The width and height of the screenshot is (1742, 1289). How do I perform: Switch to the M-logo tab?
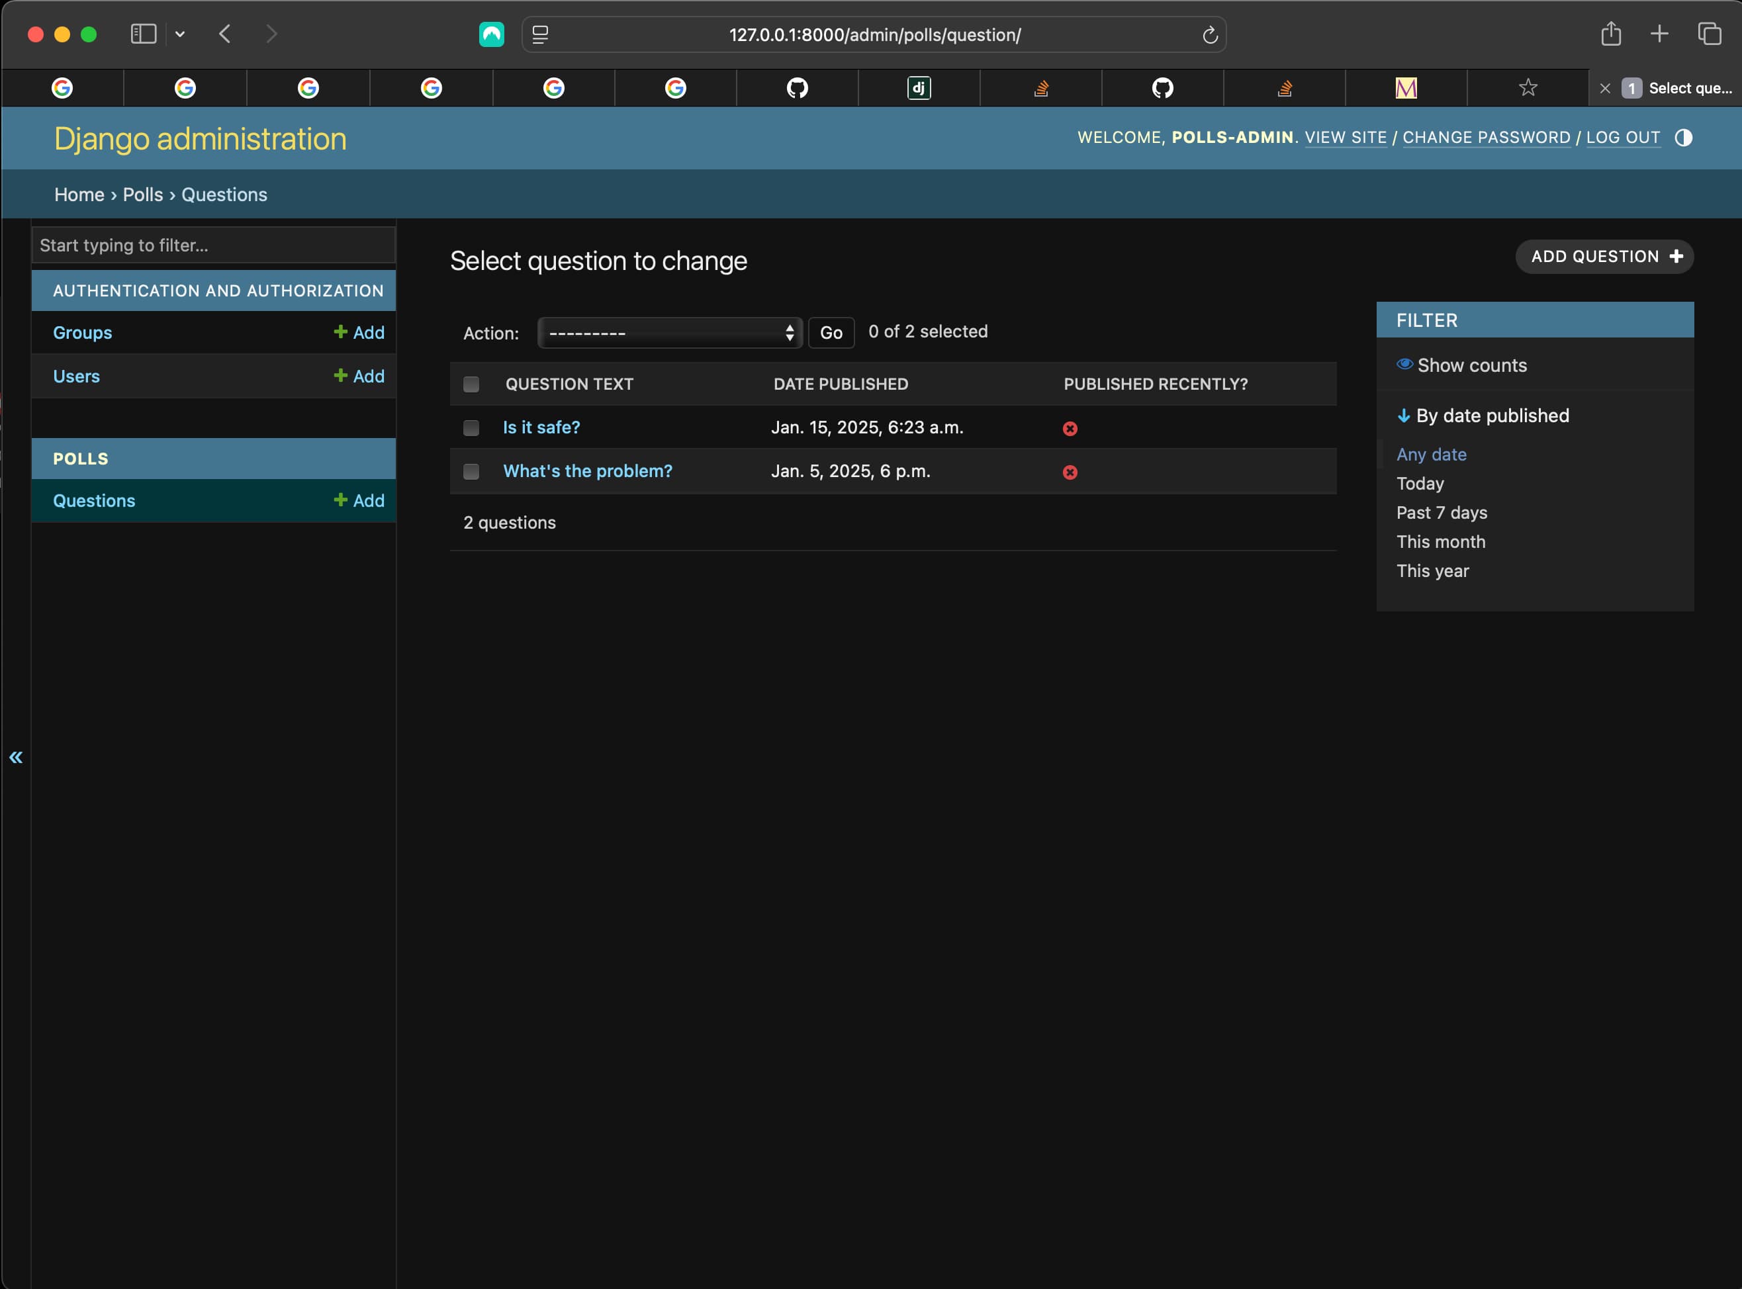(1406, 88)
